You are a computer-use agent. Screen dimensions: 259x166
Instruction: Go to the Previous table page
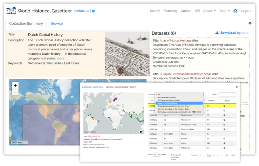click(x=194, y=155)
